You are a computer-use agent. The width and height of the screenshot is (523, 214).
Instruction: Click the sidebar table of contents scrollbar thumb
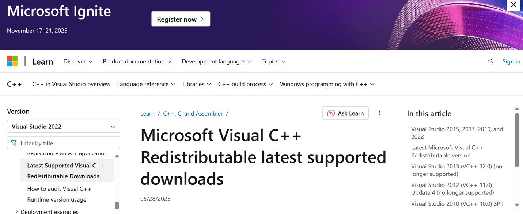click(117, 205)
